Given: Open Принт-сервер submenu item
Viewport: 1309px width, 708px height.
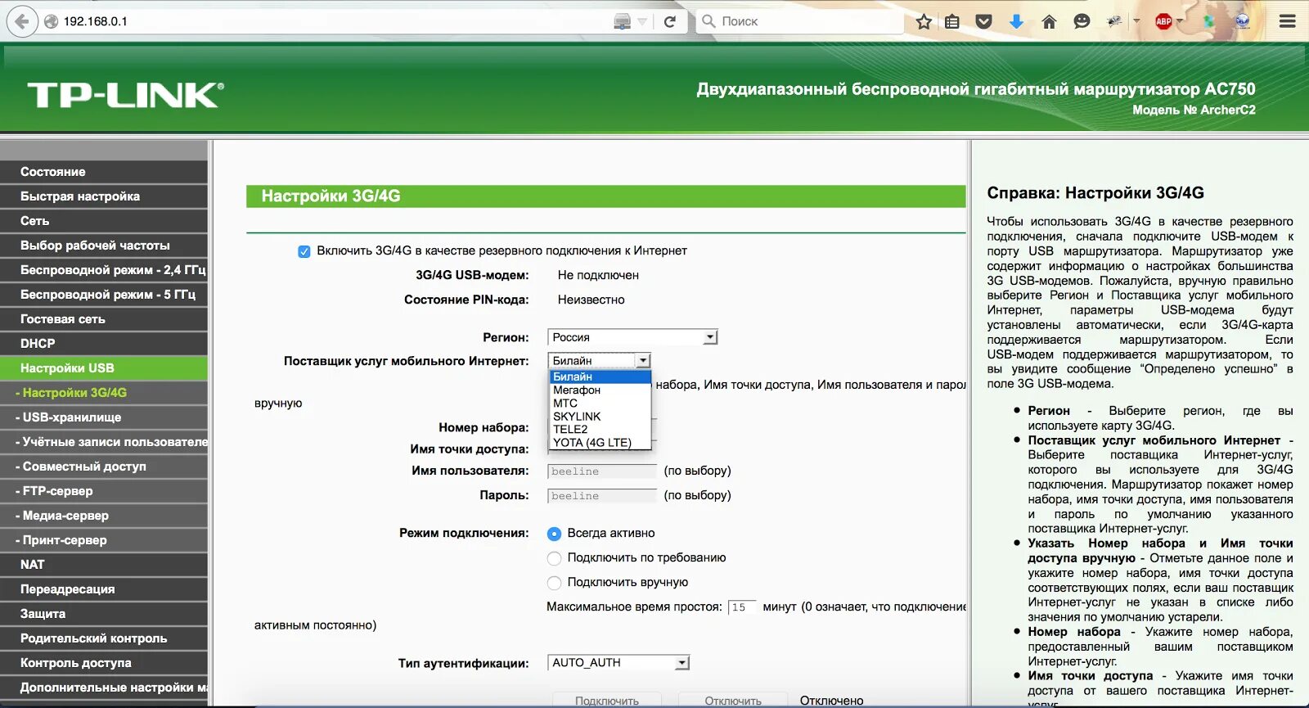Looking at the screenshot, I should click(x=104, y=540).
